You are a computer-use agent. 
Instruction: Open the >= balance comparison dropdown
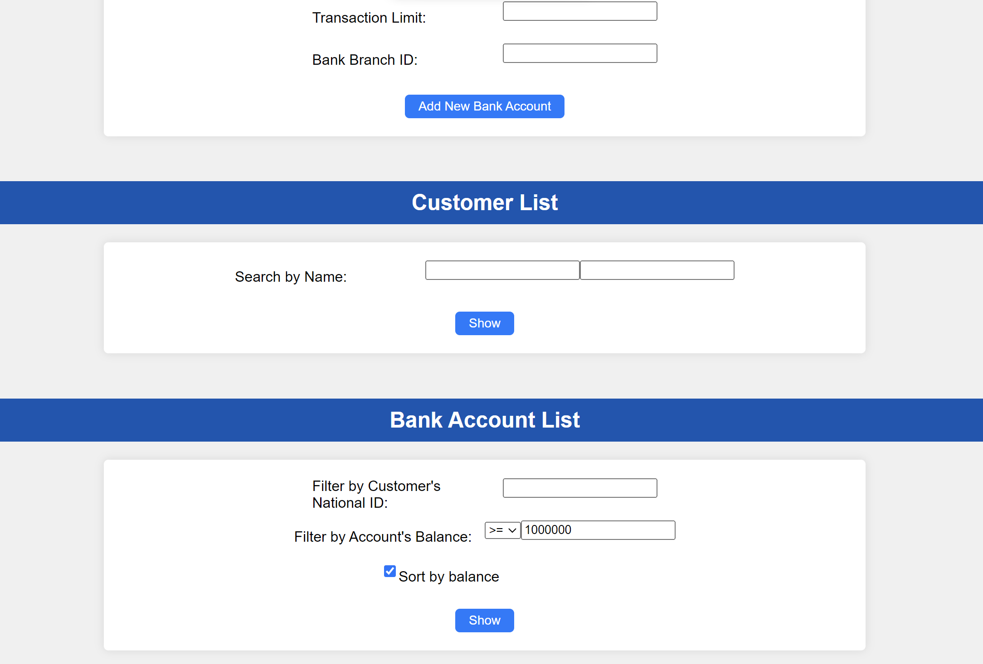click(x=502, y=530)
